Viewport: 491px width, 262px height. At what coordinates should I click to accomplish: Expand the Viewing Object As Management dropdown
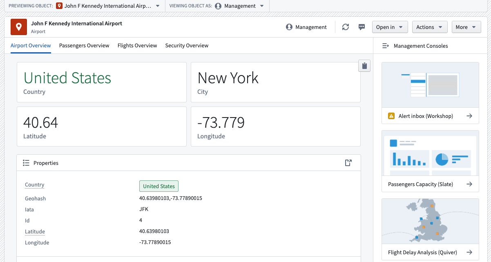[x=262, y=6]
